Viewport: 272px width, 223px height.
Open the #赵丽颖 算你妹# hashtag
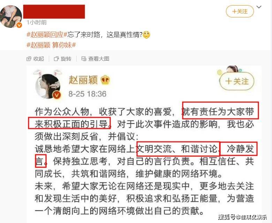click(51, 45)
